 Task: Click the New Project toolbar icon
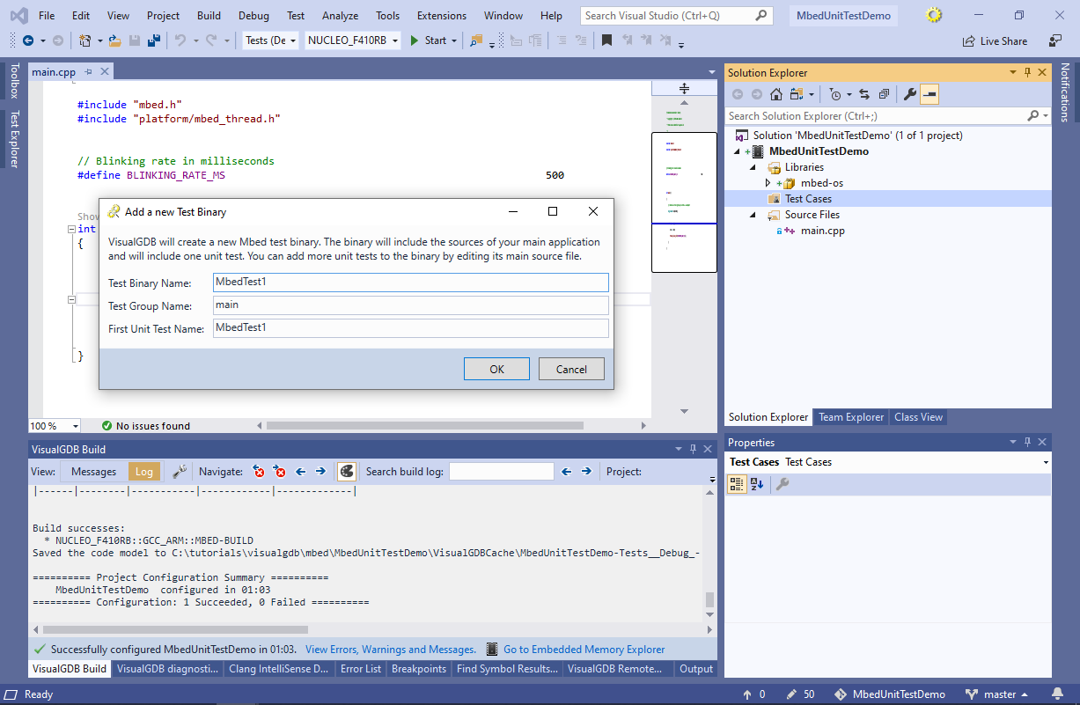pos(84,40)
